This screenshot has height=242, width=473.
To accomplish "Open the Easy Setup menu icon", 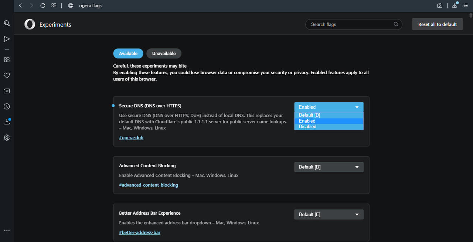I will 466,6.
